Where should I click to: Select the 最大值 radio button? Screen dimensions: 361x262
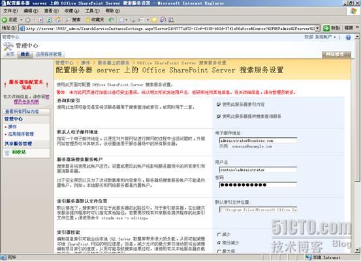click(219, 252)
